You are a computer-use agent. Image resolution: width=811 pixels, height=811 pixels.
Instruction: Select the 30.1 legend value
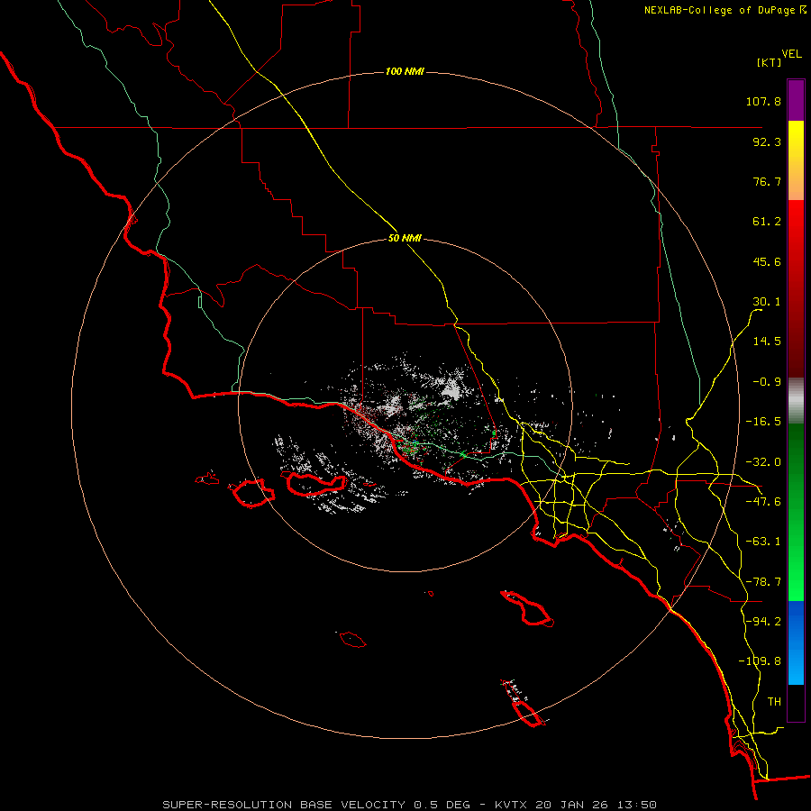pos(767,302)
